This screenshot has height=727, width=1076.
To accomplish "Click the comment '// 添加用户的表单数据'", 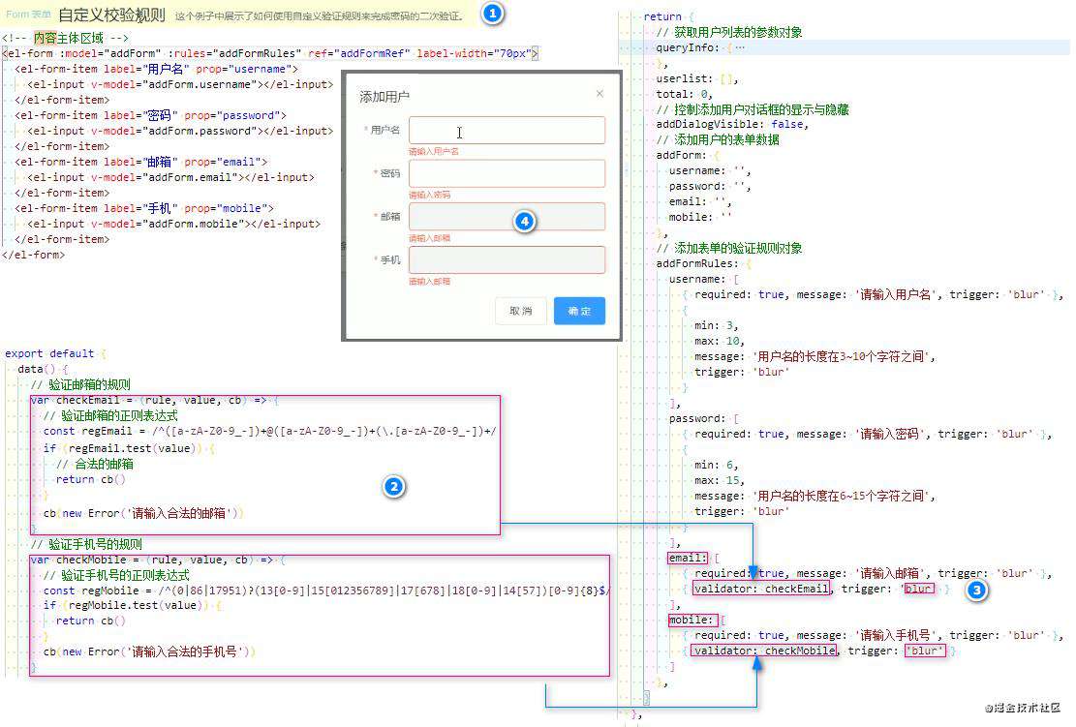I will pyautogui.click(x=718, y=139).
